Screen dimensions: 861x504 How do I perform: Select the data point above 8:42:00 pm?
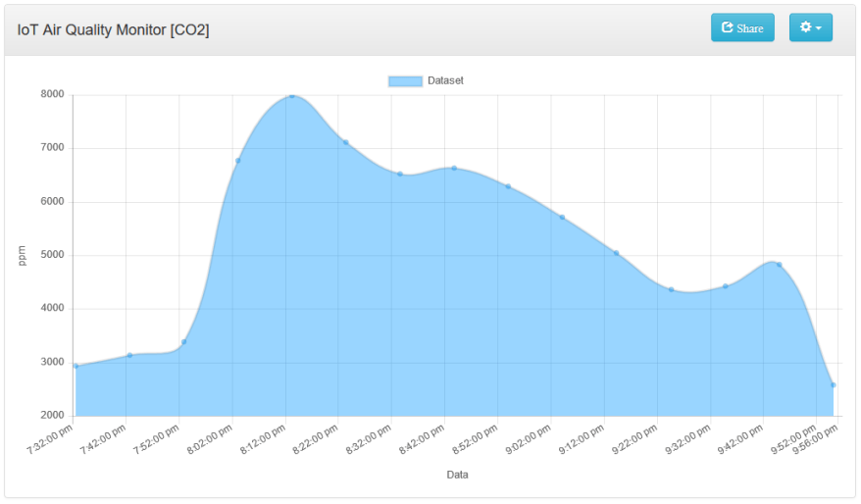454,168
